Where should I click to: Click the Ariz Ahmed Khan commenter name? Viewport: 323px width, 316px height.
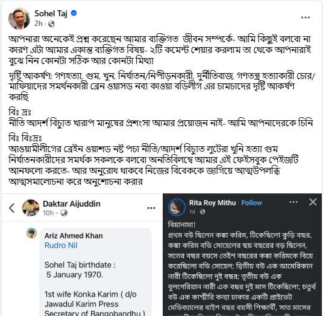(x=74, y=236)
